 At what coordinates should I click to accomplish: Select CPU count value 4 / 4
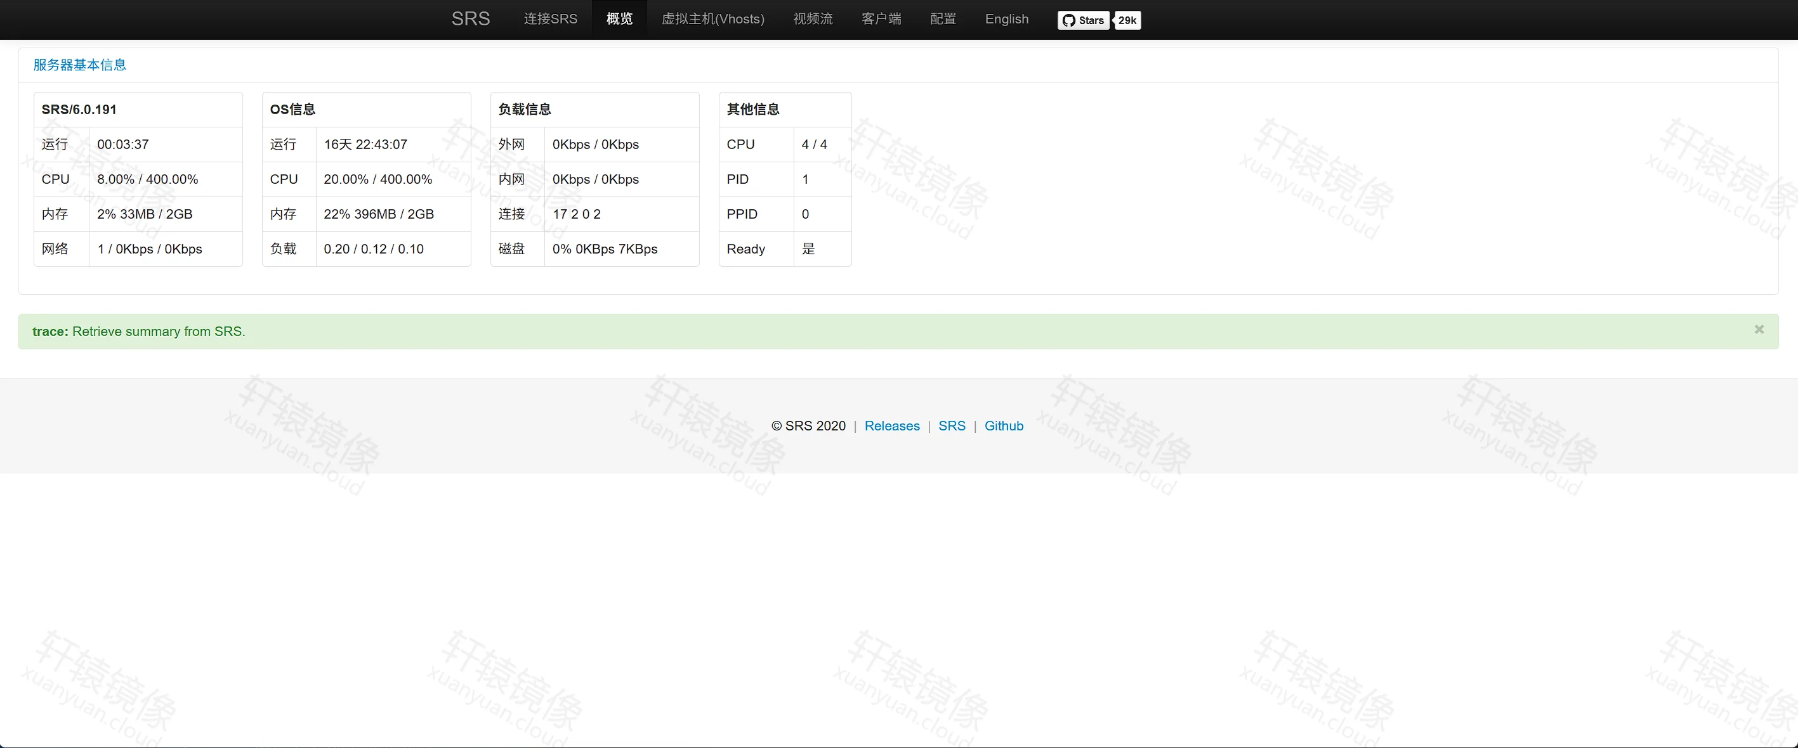[x=814, y=145]
